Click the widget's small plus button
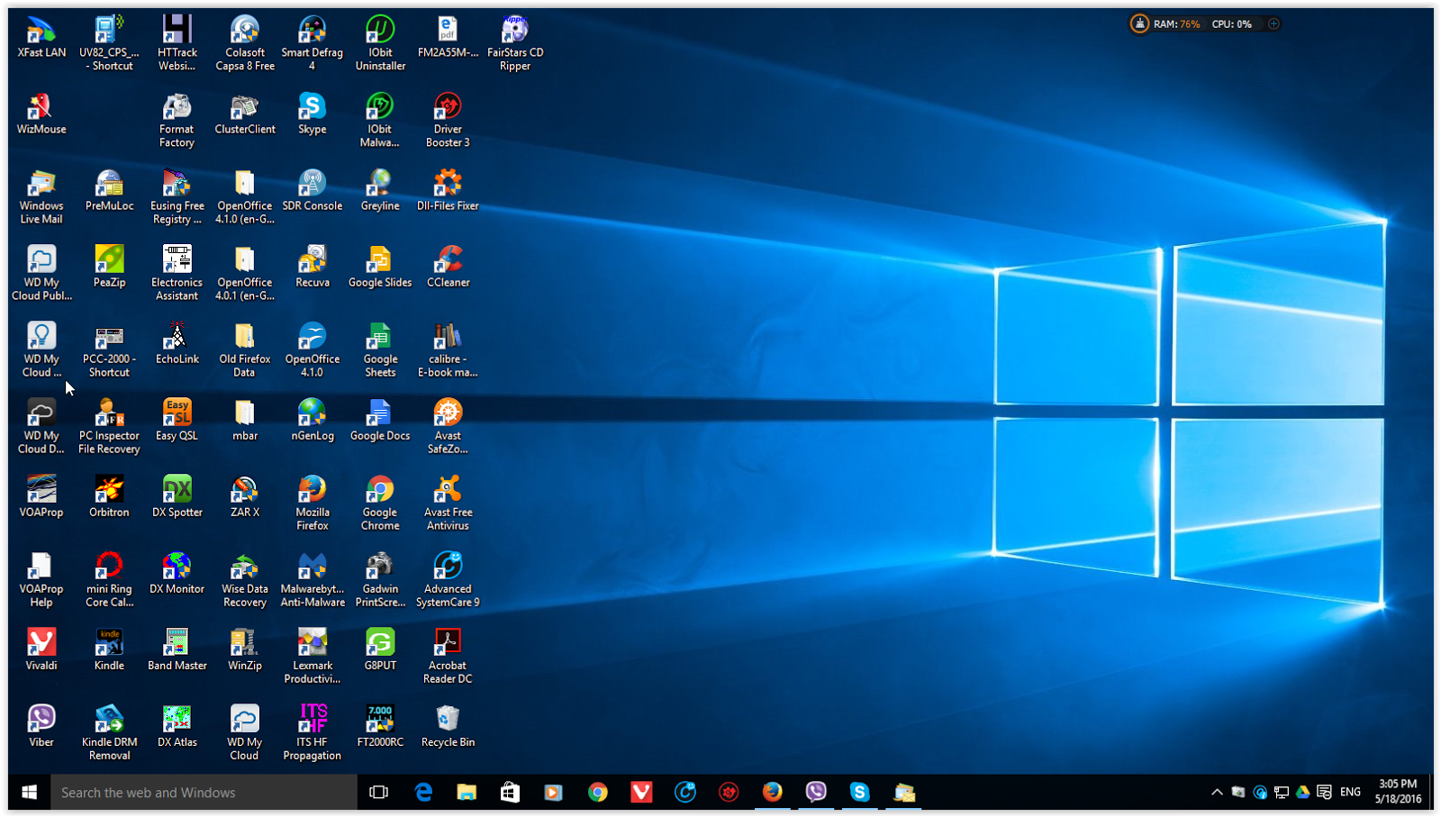The height and width of the screenshot is (817, 1441). [1273, 24]
